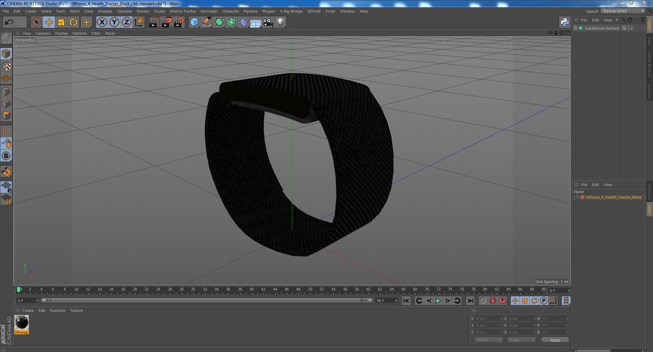Add a floor environment object
The height and width of the screenshot is (352, 653).
coord(256,22)
